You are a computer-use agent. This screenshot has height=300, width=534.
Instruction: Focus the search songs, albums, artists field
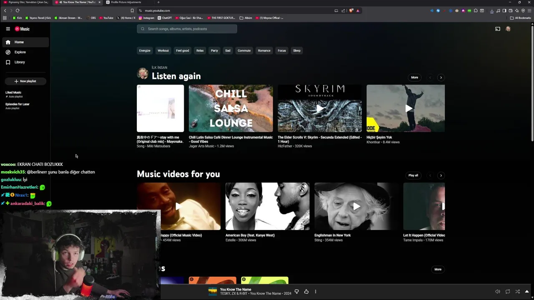coord(187,29)
